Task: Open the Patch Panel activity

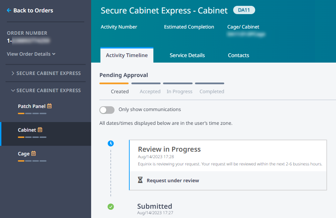Action: click(x=32, y=106)
